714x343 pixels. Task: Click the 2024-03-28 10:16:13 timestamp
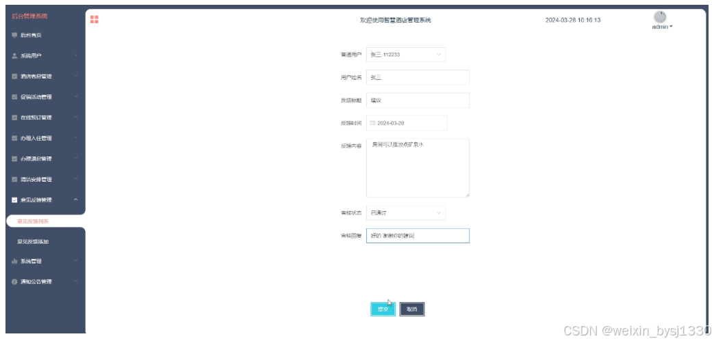coord(573,20)
